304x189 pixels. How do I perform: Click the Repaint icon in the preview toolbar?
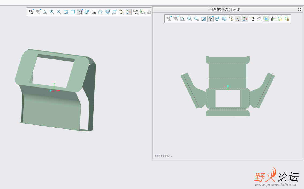click(203, 19)
